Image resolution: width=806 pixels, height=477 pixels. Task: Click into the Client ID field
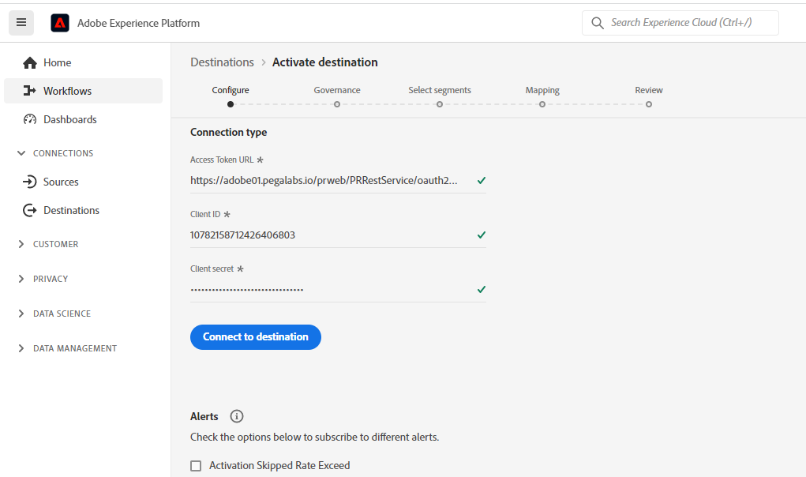[x=332, y=235]
